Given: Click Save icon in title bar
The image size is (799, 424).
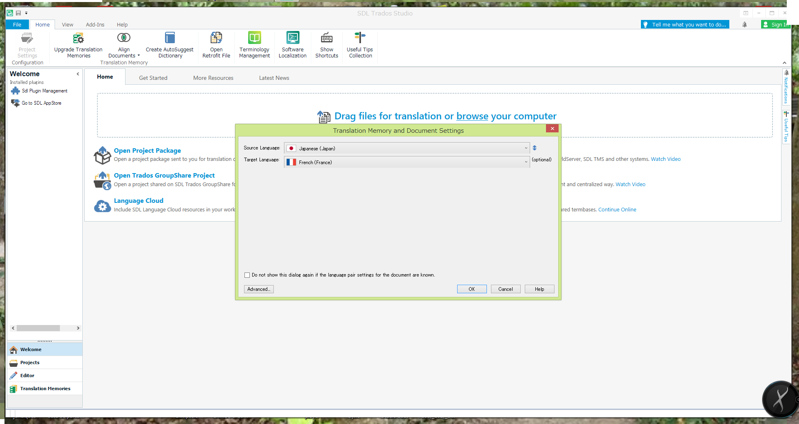Looking at the screenshot, I should [18, 13].
